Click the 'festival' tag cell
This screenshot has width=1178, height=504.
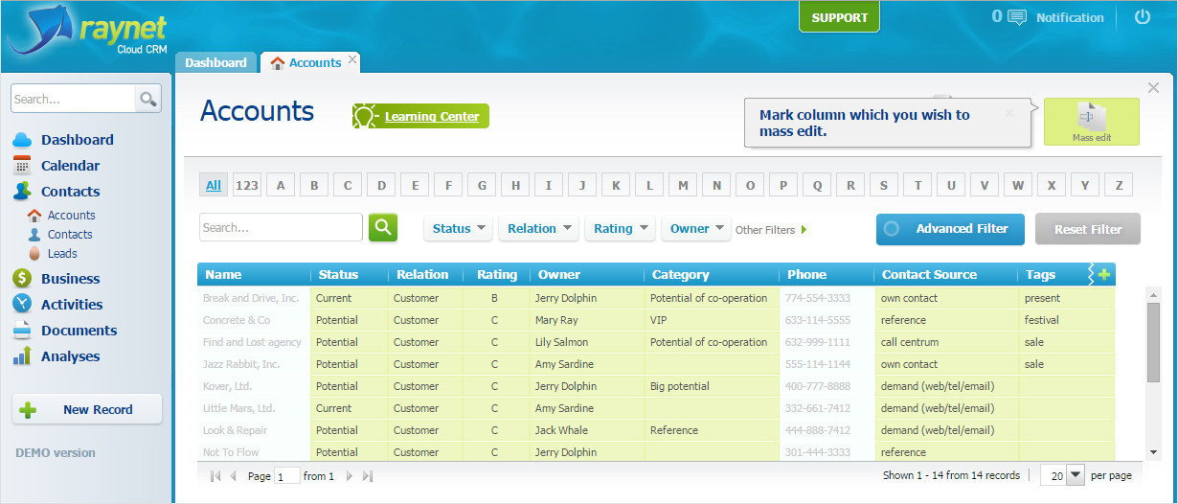pyautogui.click(x=1067, y=320)
